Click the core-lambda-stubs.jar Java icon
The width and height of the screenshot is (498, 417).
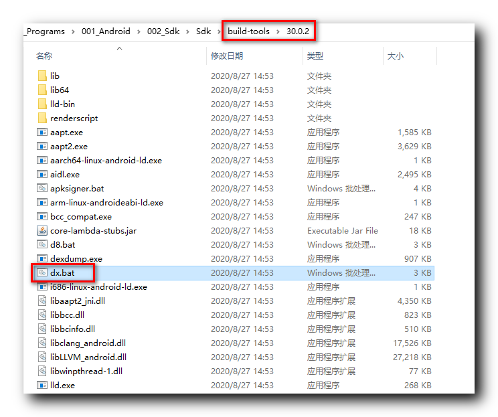click(42, 230)
